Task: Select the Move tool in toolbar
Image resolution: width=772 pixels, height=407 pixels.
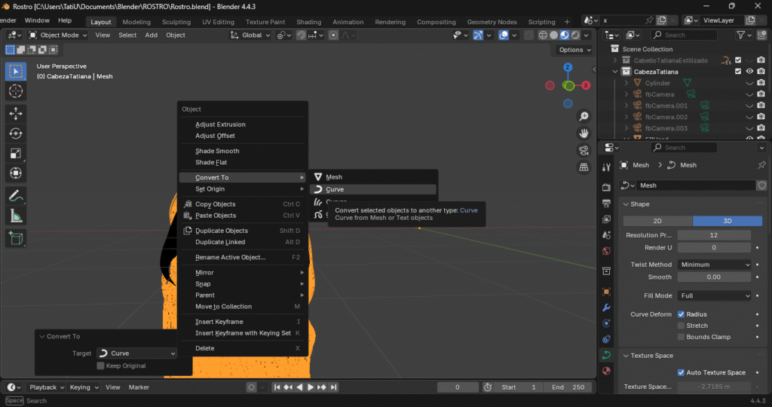Action: coord(16,113)
